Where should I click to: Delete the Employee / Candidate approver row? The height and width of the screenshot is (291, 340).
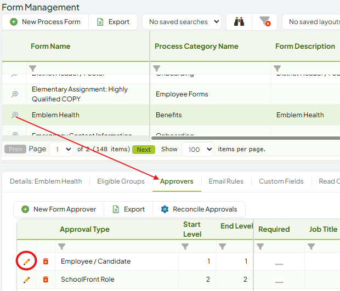pyautogui.click(x=46, y=261)
